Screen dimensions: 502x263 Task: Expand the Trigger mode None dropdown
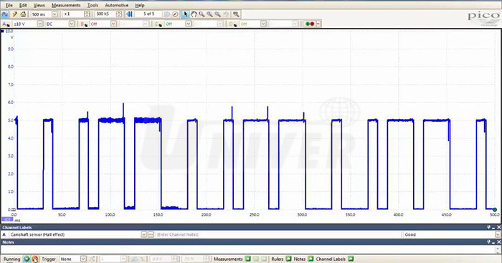[x=83, y=259]
